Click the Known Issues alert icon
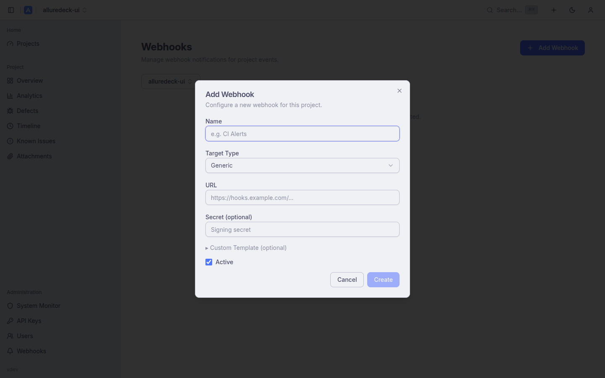 (x=10, y=141)
